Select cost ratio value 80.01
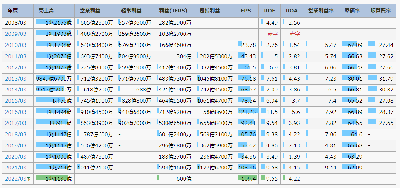Screen dimensions: 400x188 (x=355, y=79)
